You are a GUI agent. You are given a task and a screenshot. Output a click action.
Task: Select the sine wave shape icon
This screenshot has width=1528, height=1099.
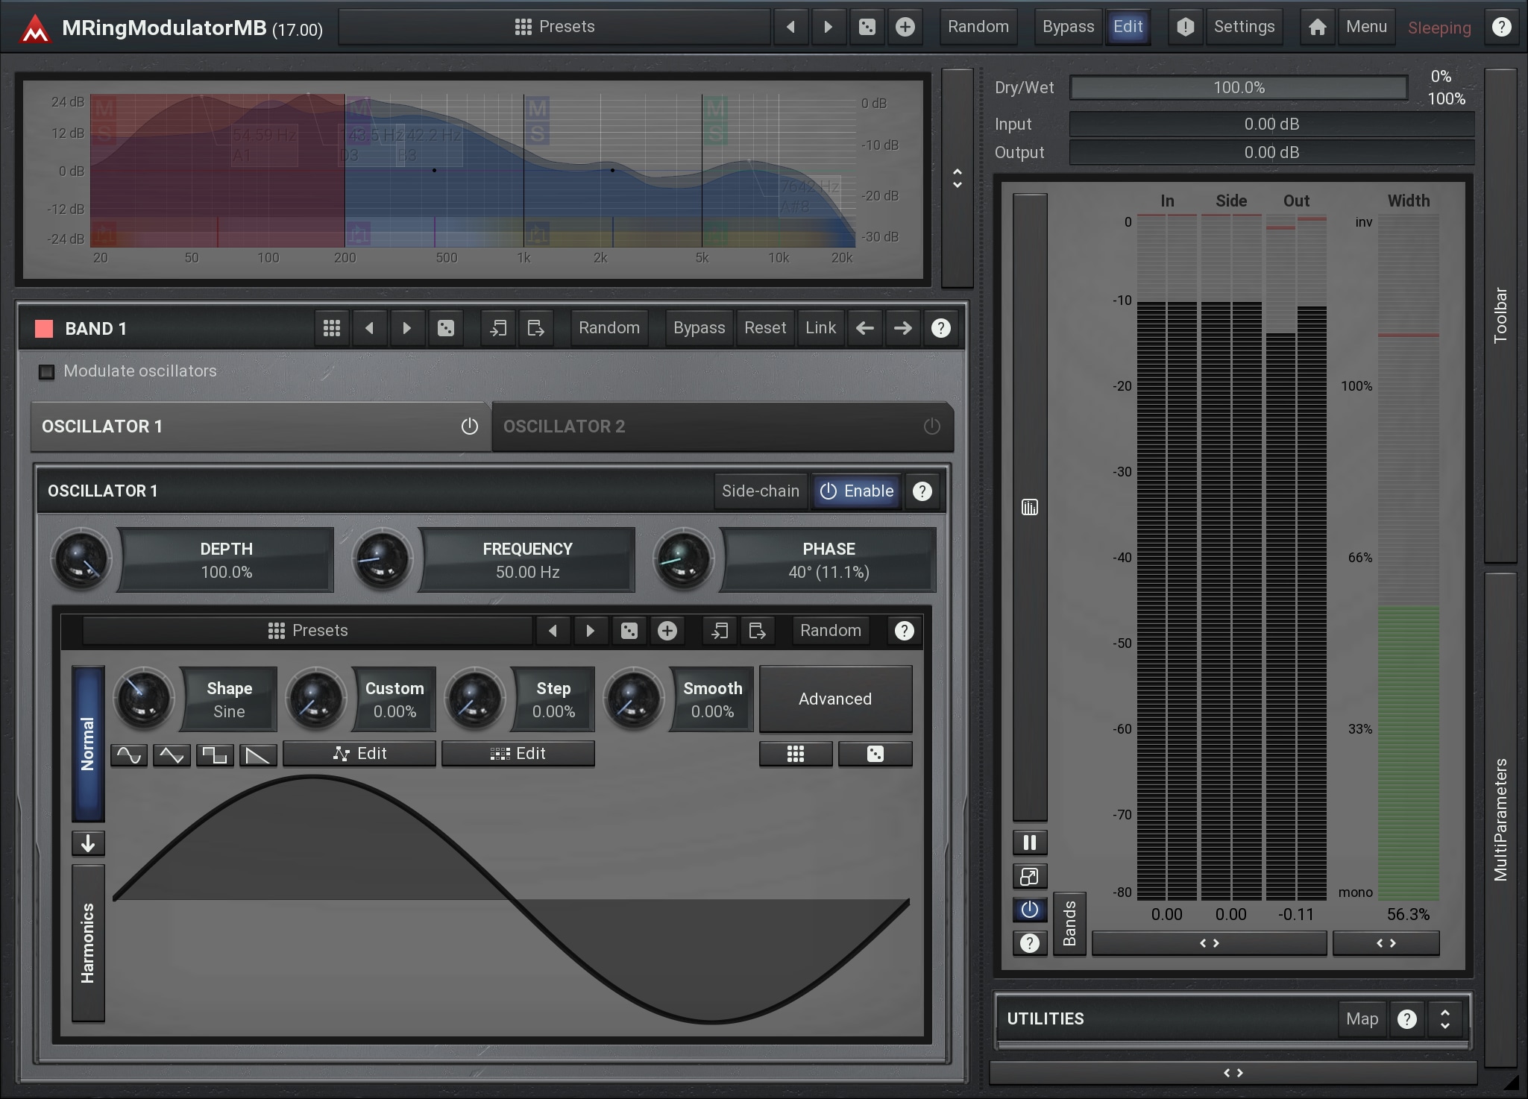point(129,755)
